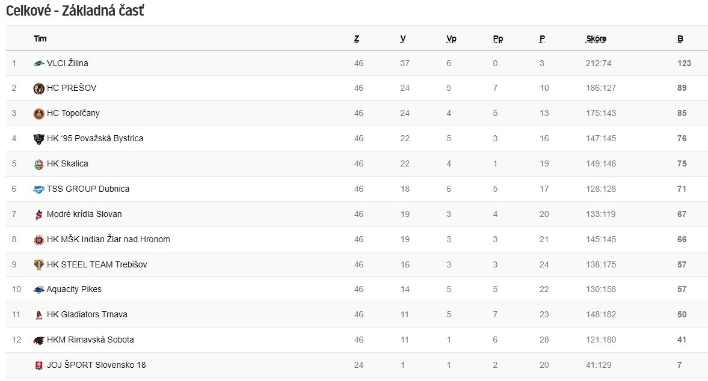Click the Z column header
This screenshot has height=381, width=708.
[357, 39]
